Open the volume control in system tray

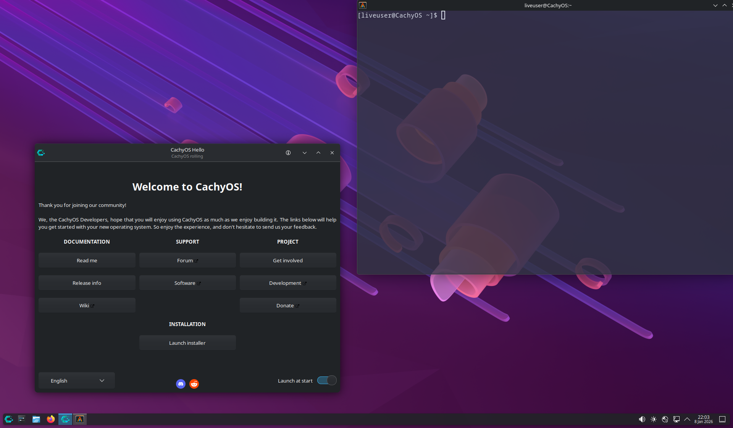642,419
